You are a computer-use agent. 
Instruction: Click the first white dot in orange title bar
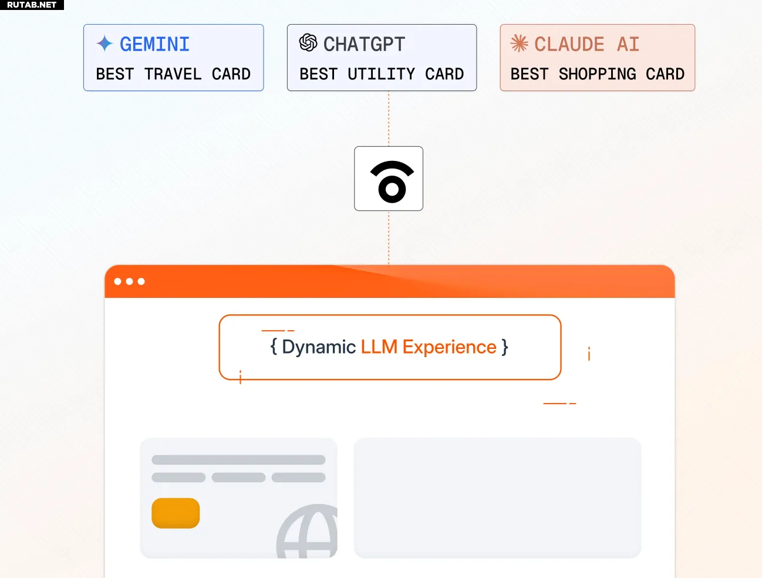(x=118, y=281)
